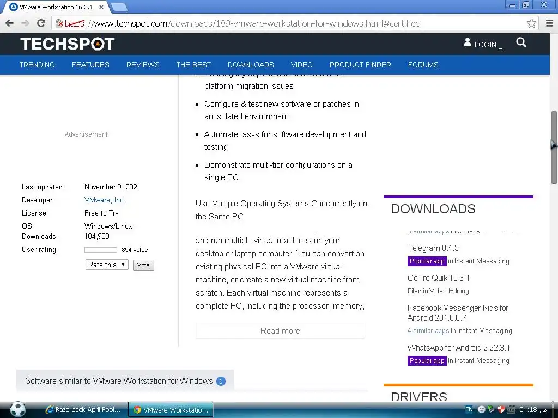
Task: Open the VMware, Inc. developer link
Action: click(x=105, y=200)
